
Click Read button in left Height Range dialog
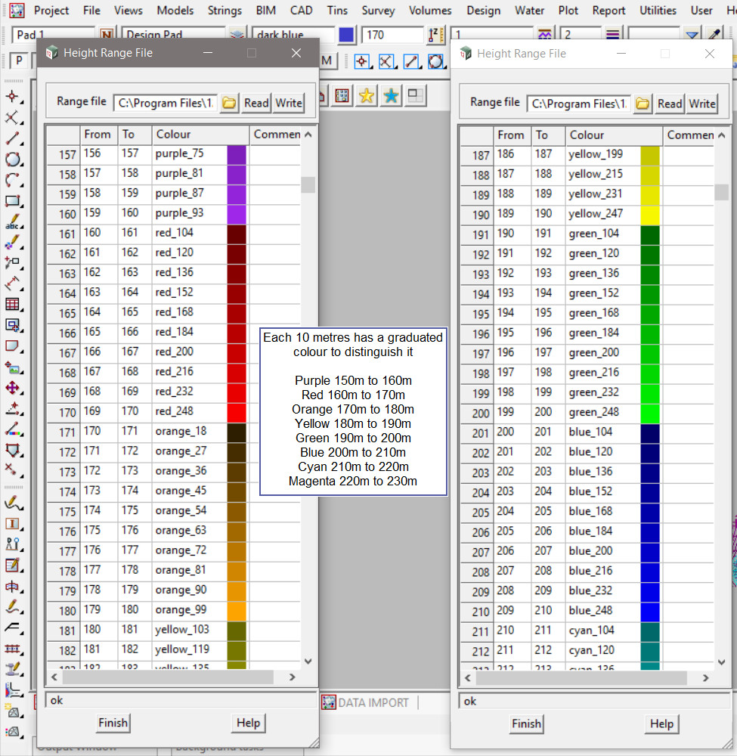click(x=256, y=104)
